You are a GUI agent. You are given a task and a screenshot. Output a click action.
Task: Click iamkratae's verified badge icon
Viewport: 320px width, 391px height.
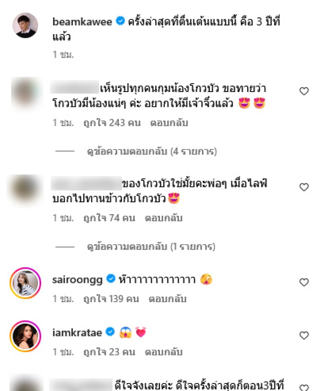[110, 332]
